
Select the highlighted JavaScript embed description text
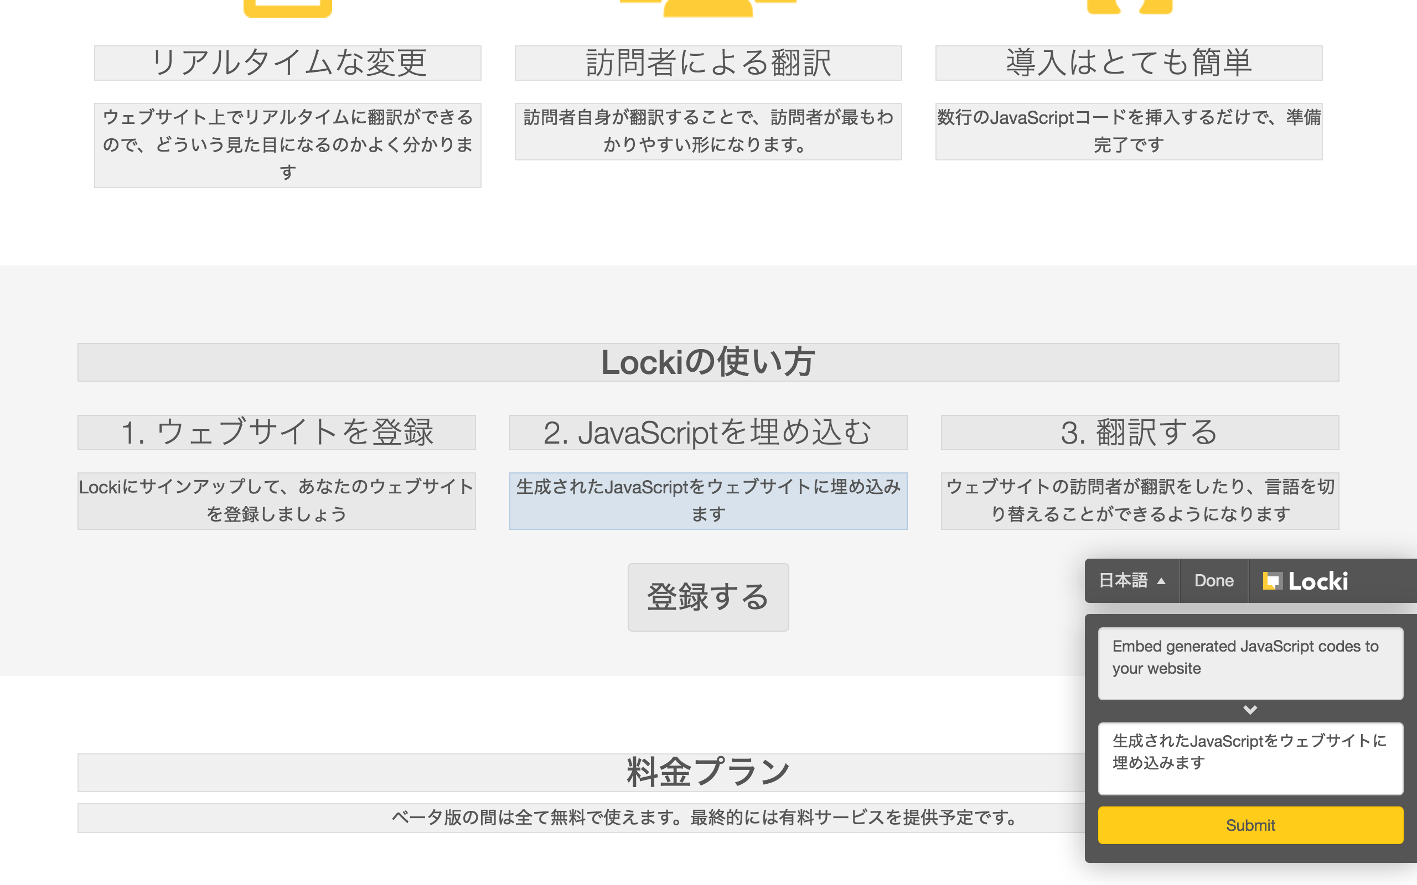(707, 501)
